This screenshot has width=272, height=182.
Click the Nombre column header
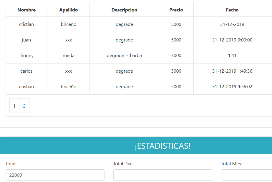(x=26, y=10)
